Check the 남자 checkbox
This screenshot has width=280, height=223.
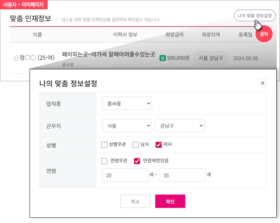pos(135,145)
